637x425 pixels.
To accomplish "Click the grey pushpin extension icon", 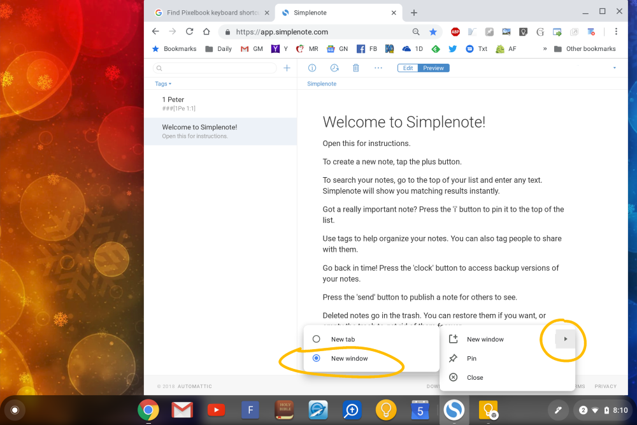I will [489, 32].
